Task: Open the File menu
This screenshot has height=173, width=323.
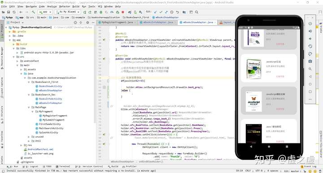Action: click(x=4, y=7)
